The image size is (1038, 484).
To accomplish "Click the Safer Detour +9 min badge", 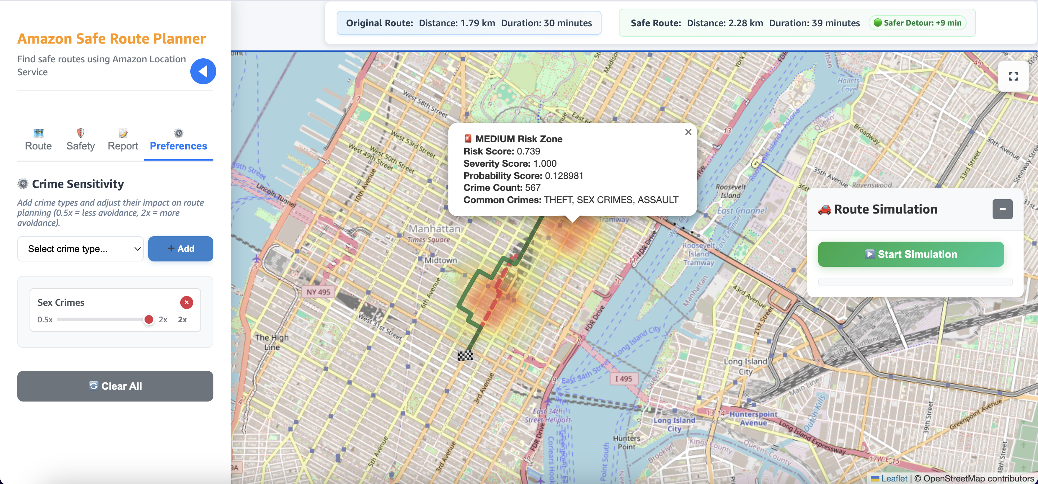I will click(917, 23).
